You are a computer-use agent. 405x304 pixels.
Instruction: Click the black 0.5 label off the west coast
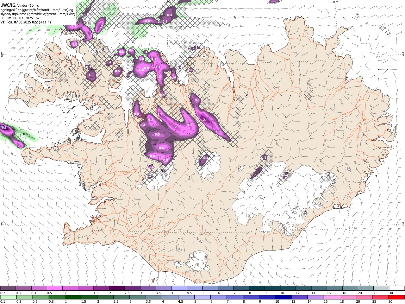coord(26,134)
